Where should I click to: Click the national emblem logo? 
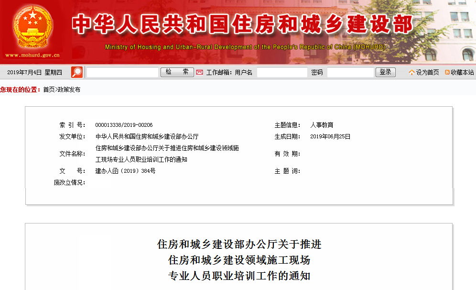click(32, 25)
